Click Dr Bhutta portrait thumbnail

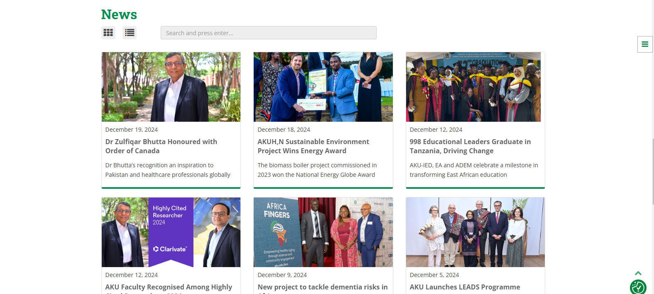(171, 87)
